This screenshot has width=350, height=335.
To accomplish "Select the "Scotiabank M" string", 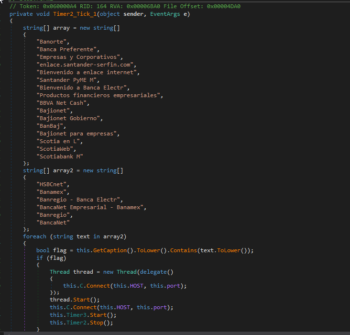I will pos(60,156).
